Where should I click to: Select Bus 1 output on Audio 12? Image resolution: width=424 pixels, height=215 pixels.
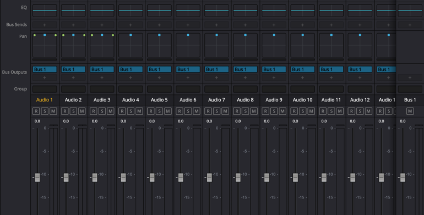(360, 69)
